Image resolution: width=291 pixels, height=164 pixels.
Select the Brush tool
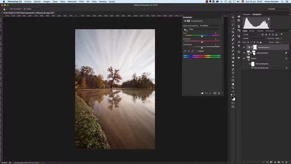[x=233, y=43]
